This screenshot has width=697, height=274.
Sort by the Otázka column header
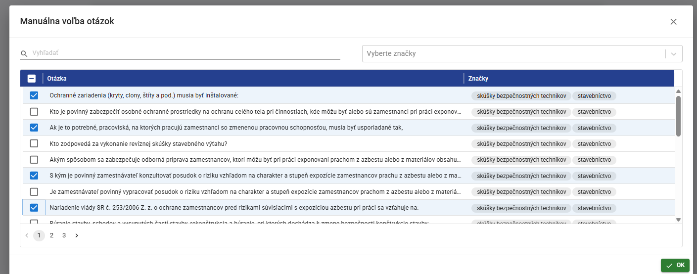[57, 78]
